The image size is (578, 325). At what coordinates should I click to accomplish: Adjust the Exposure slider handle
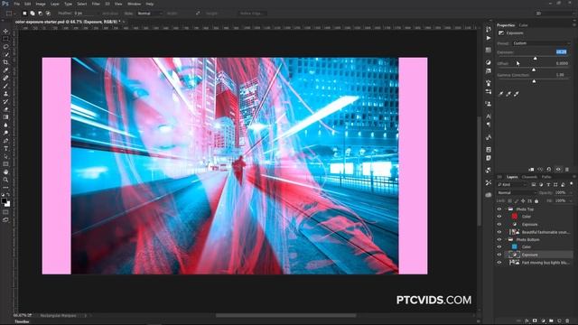(536, 58)
